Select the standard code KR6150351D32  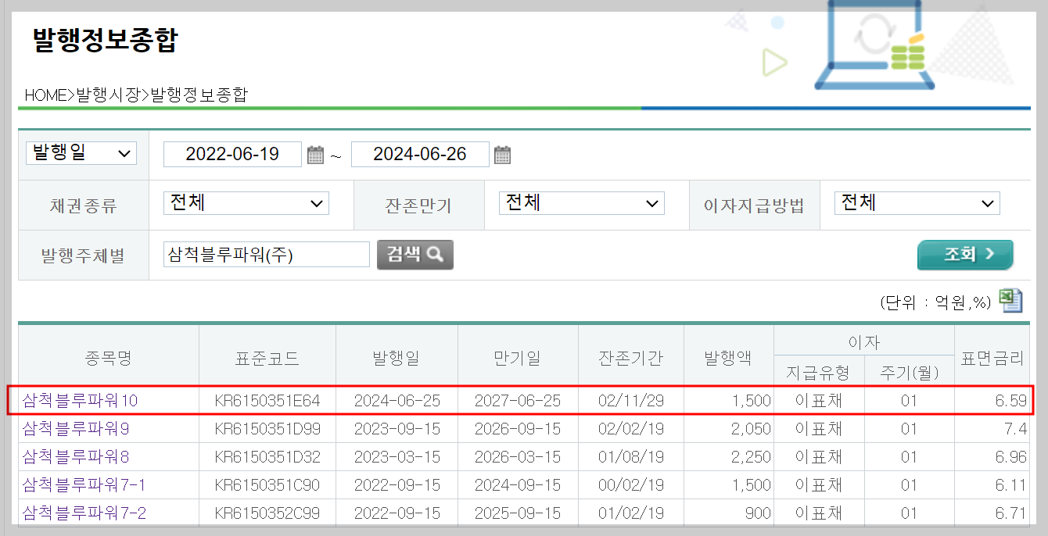[267, 457]
